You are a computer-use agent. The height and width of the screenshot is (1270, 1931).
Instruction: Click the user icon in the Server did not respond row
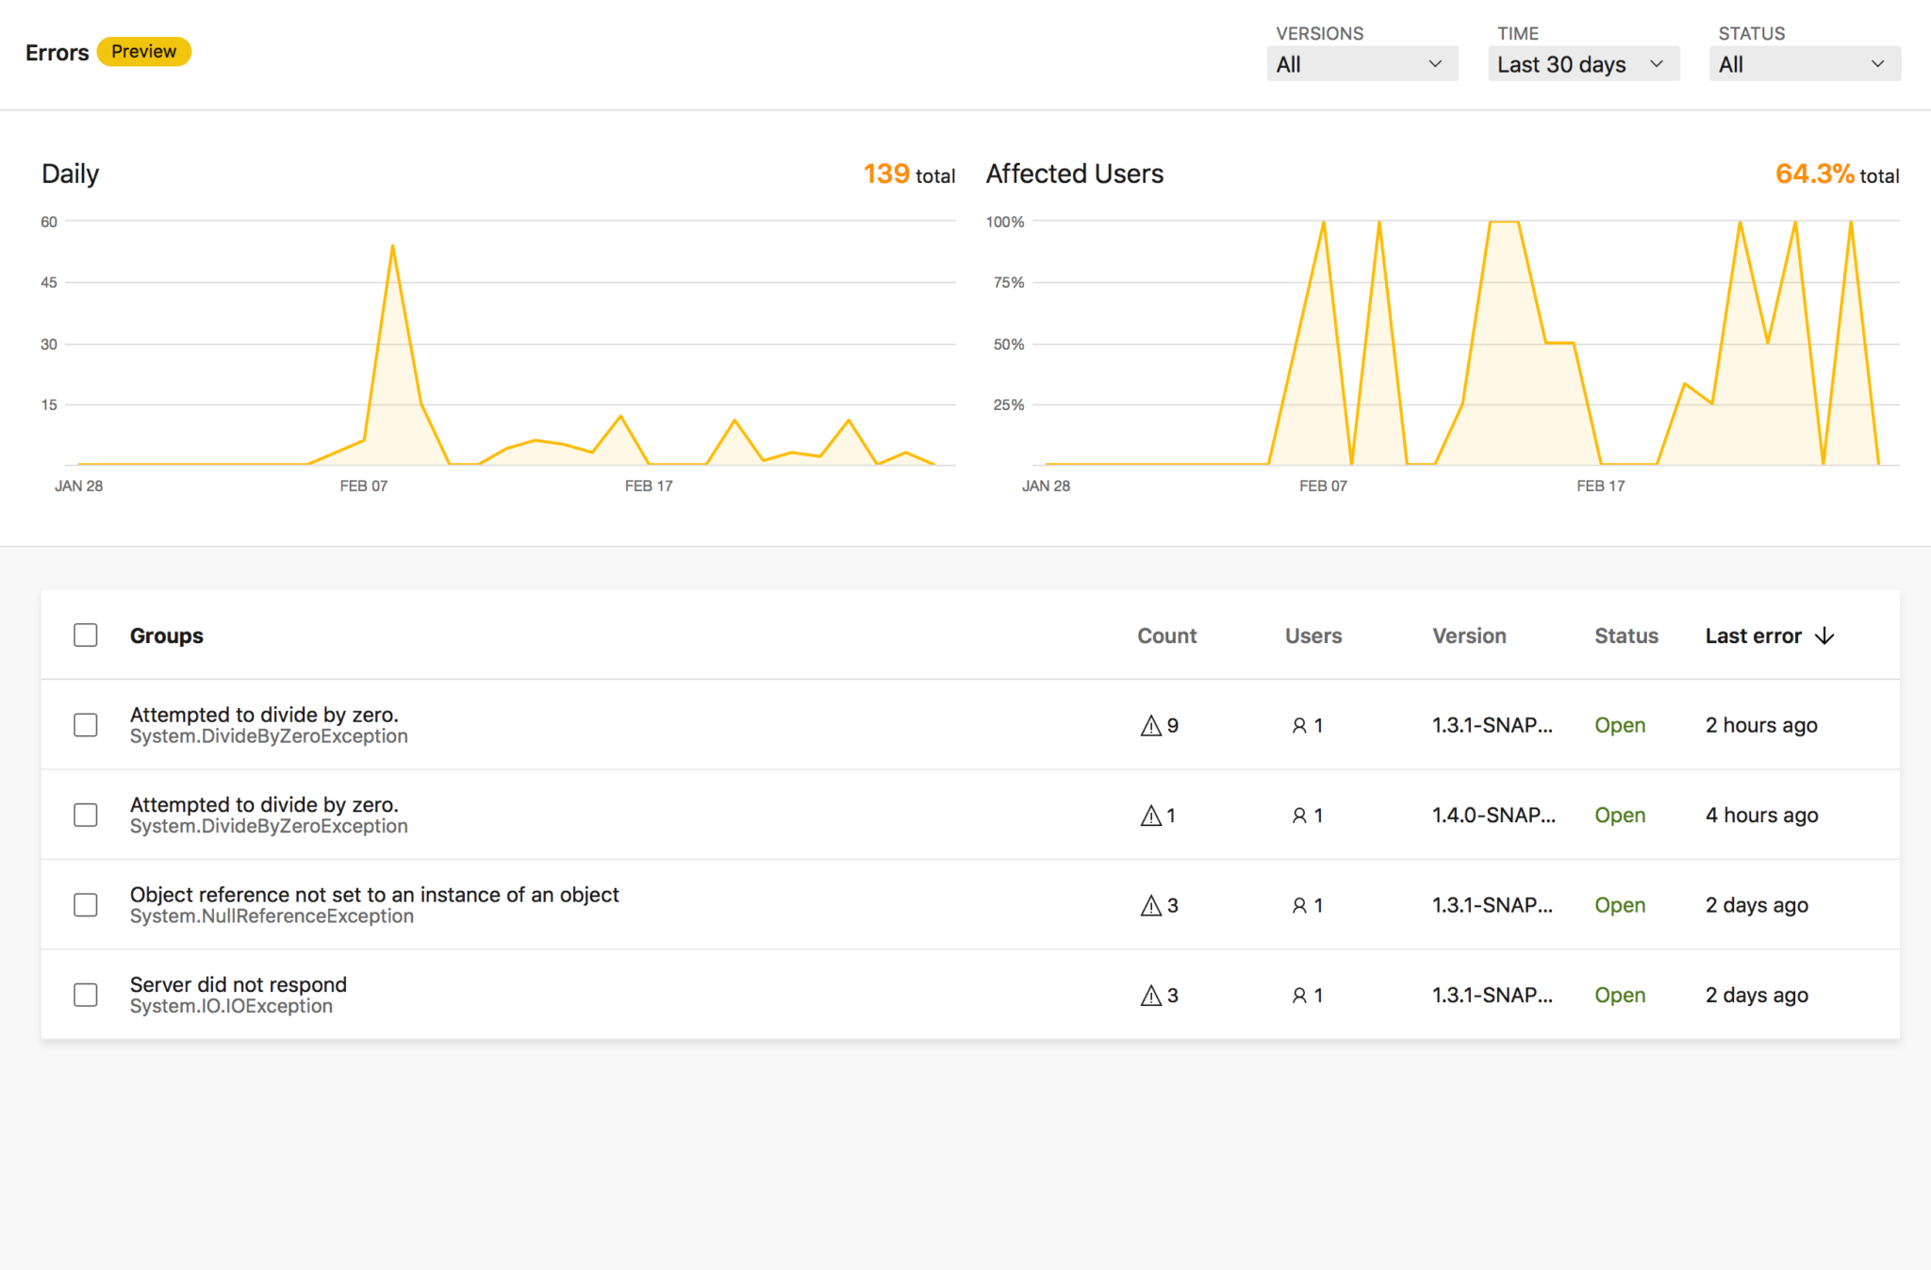[1299, 996]
